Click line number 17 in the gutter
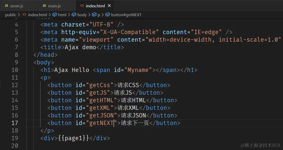The image size is (283, 150). click(15, 123)
